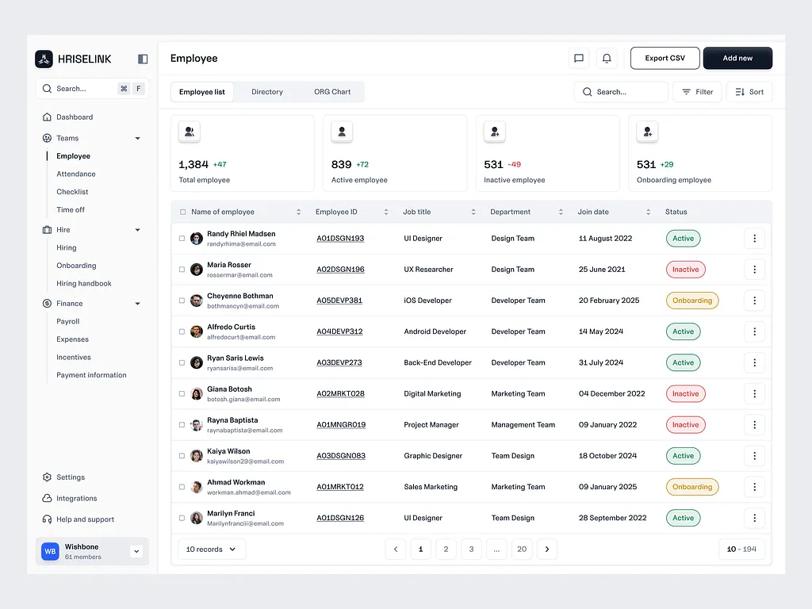Viewport: 812px width, 609px height.
Task: Open the ORG Chart tab
Action: pos(331,91)
